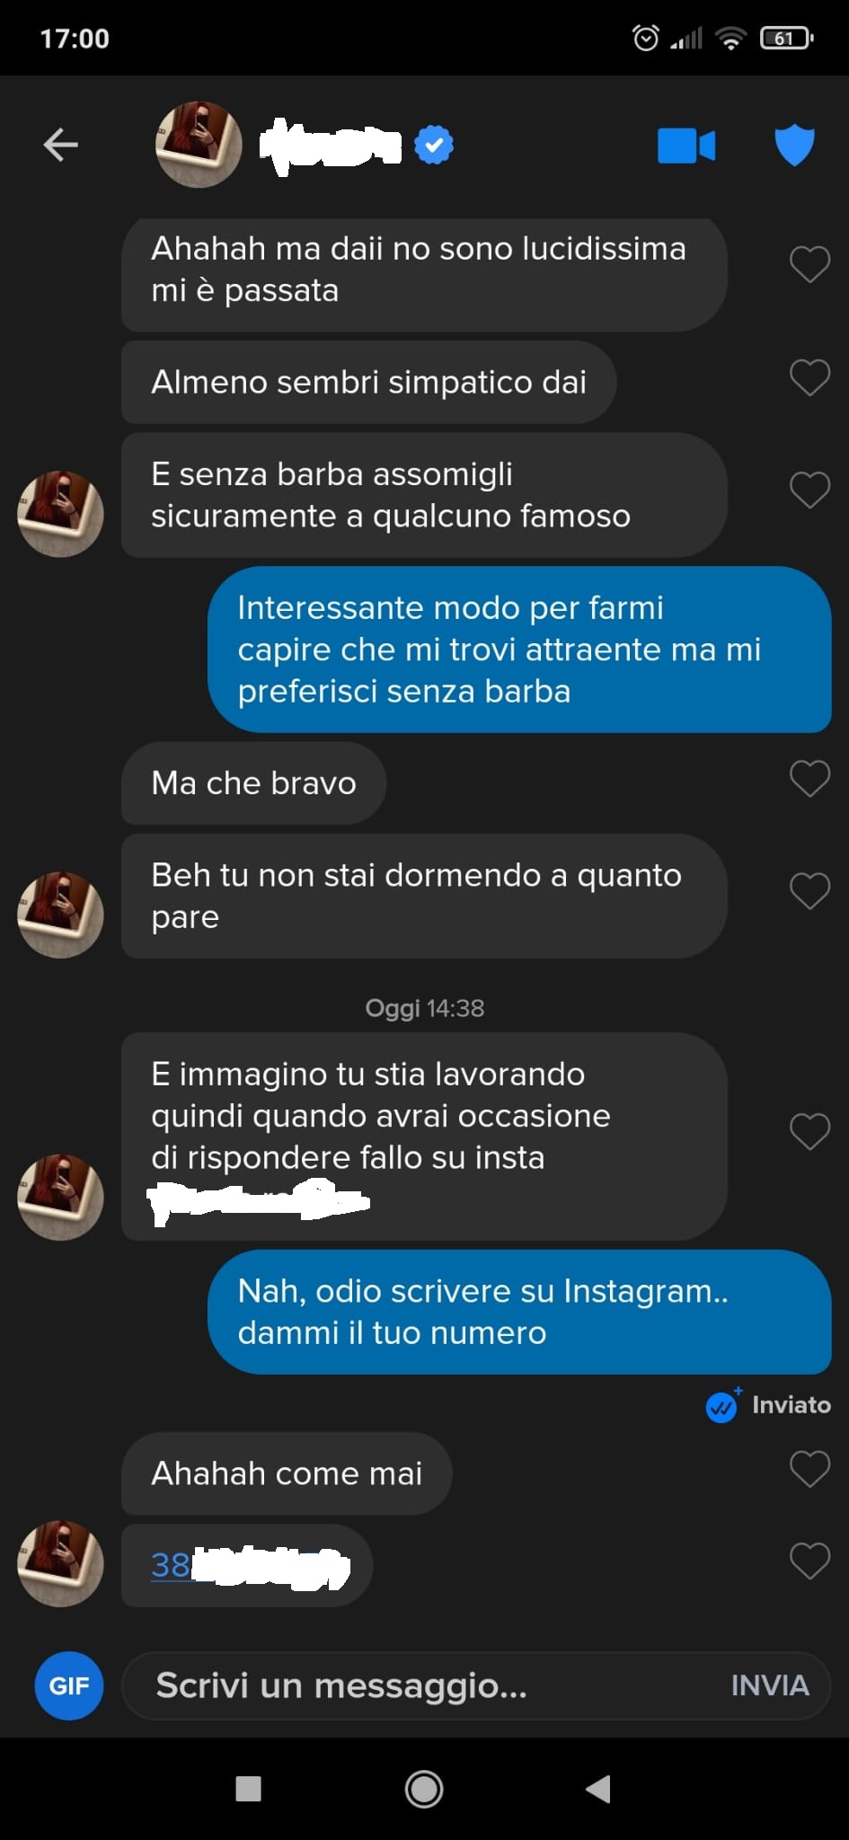Like the message "Almeno sembri simpatico dai"

coord(809,378)
